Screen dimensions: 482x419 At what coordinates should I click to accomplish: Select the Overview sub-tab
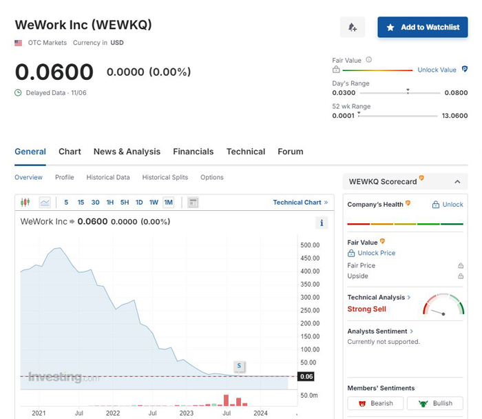pyautogui.click(x=29, y=177)
